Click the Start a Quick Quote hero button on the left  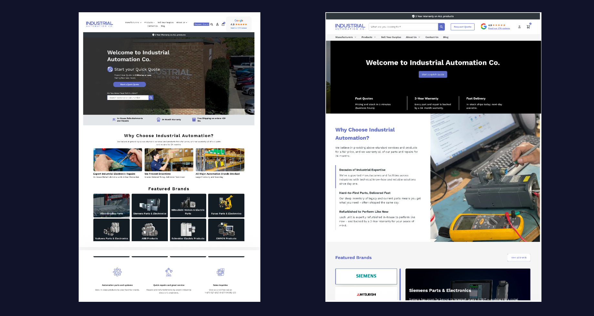[x=129, y=84]
